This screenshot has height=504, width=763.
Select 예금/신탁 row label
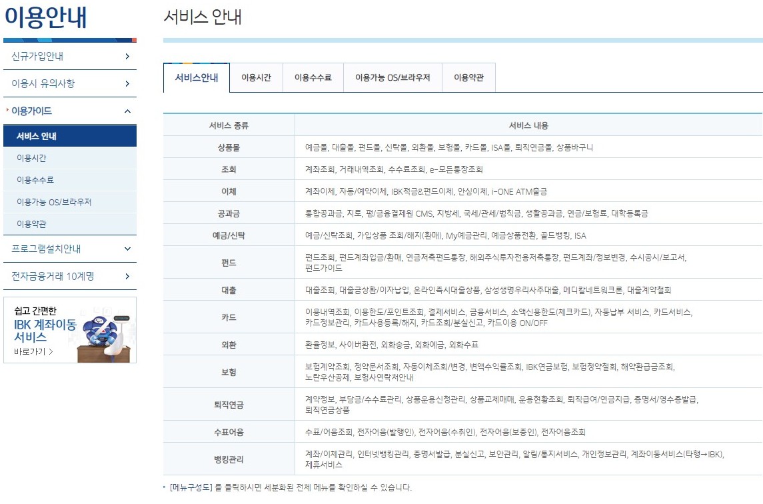[x=229, y=236]
